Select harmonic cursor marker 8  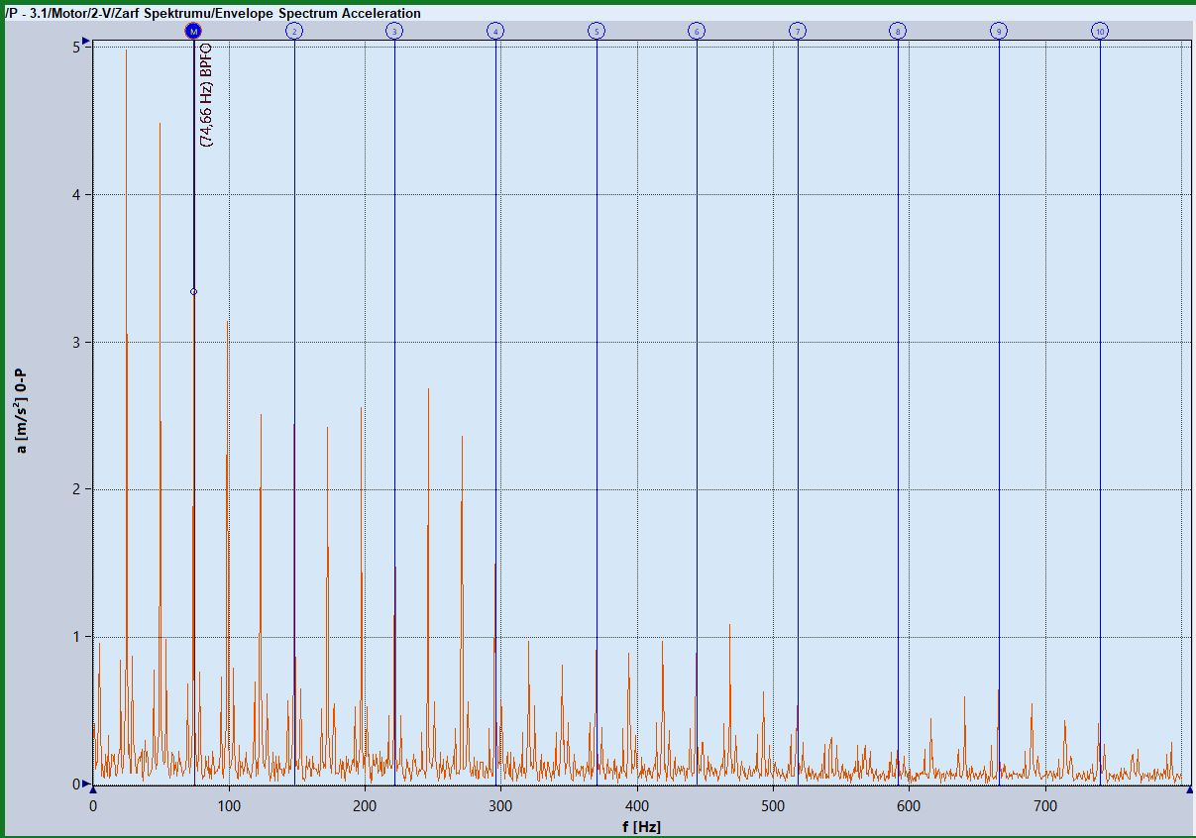[898, 31]
